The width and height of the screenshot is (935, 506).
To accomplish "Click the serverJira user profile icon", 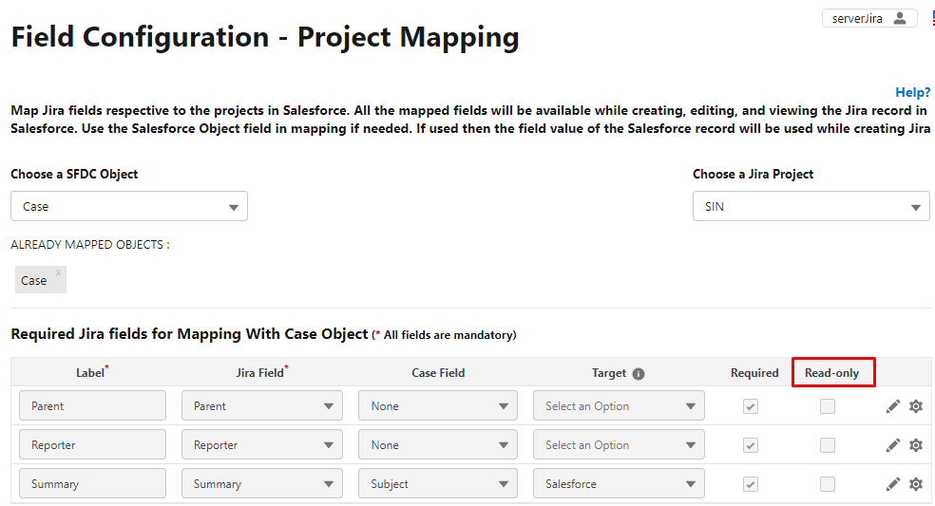I will (x=900, y=18).
